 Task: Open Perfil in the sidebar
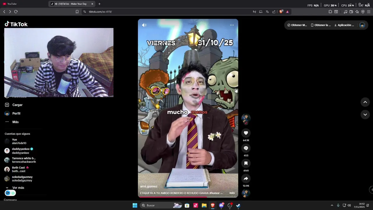pos(16,113)
